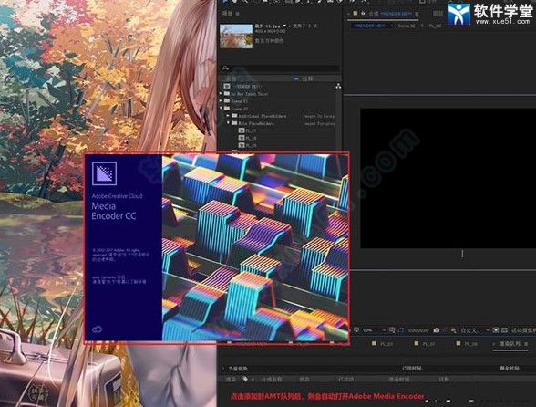Toggle the region of interest icon
Image resolution: width=536 pixels, height=407 pixels.
(x=401, y=330)
